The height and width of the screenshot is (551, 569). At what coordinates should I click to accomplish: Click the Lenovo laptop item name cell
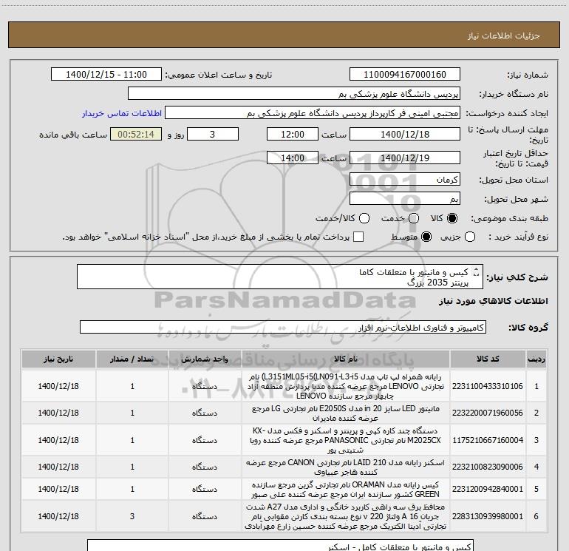(346, 386)
